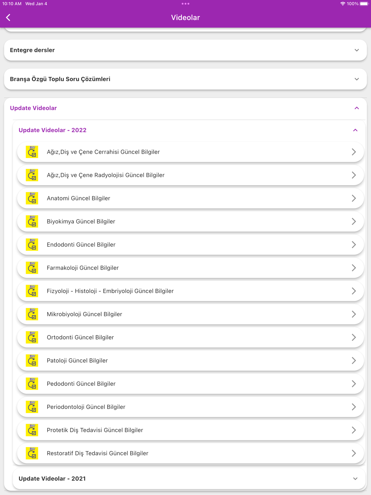371x495 pixels.
Task: Click the yellow icon beside Ağız,Diş ve Çene Cerrahisi
Action: click(x=32, y=152)
